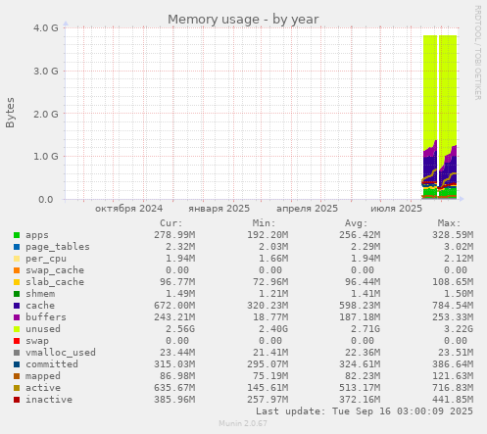This screenshot has height=434, width=487.
Task: Click the 'Max:' column header
Action: tap(449, 223)
